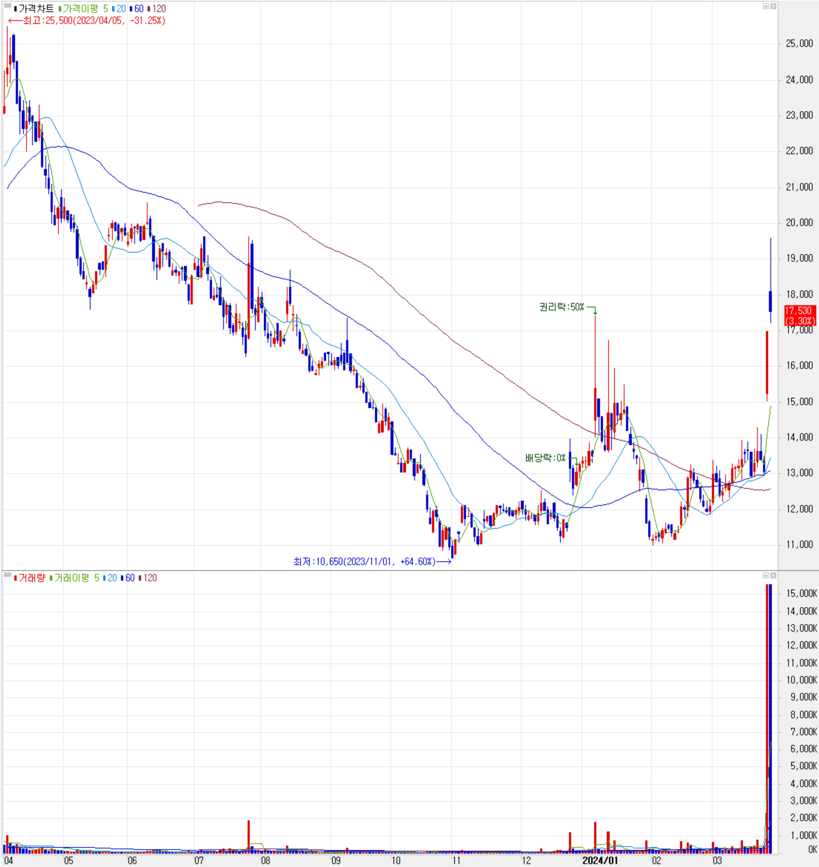
Task: Select the 거래량 legend label
Action: pyautogui.click(x=30, y=578)
